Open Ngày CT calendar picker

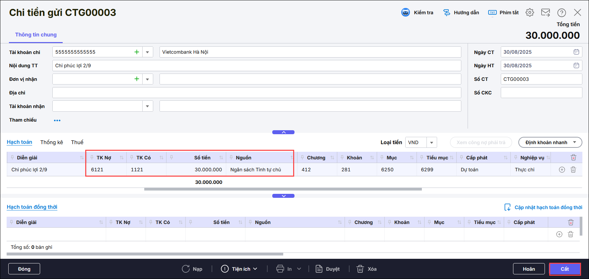576,52
